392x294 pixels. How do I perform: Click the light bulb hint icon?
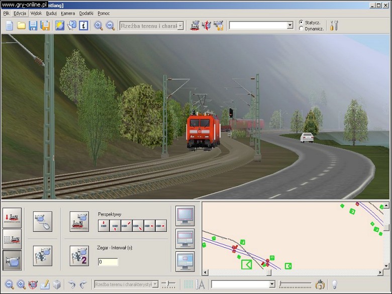(335, 284)
